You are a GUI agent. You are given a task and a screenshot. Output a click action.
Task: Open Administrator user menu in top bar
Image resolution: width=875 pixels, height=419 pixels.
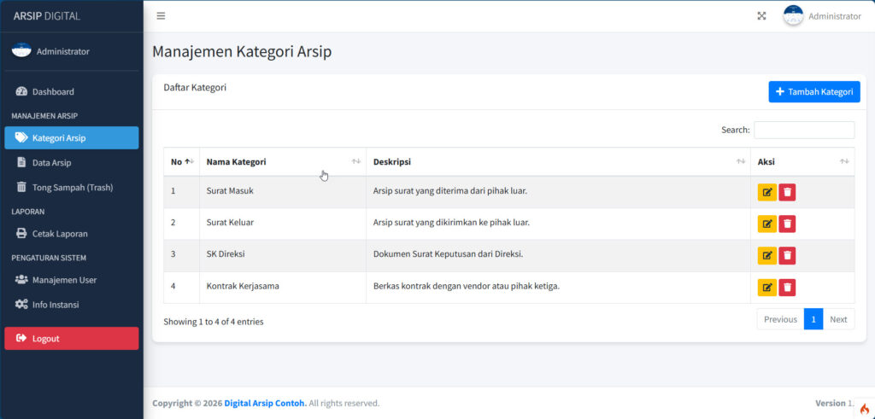click(x=822, y=16)
